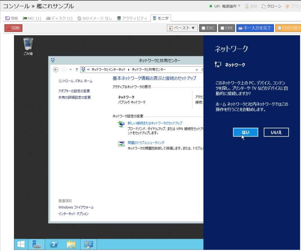
Task: Switch to the ディスク (1) tab
Action: point(59,18)
